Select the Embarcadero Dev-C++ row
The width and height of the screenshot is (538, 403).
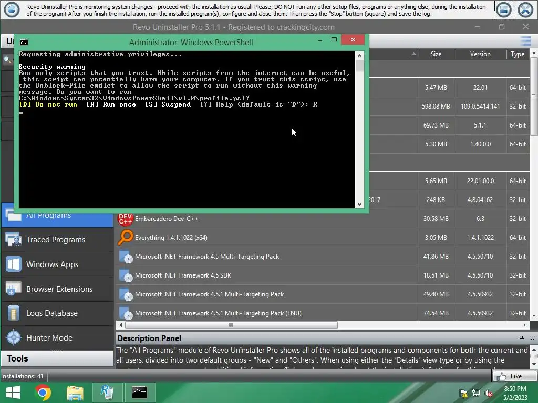click(323, 219)
